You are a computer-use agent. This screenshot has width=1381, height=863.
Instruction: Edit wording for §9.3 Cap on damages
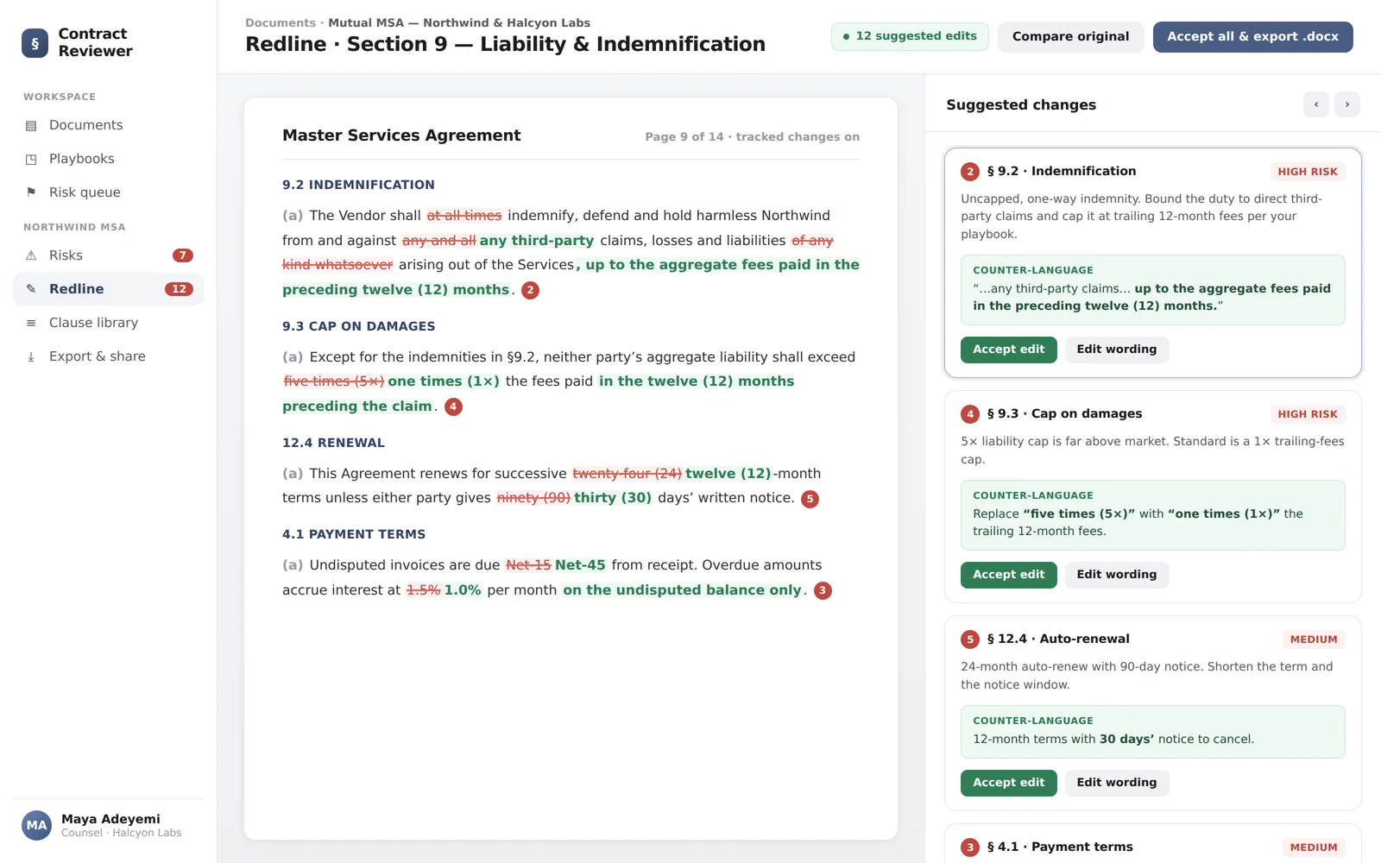[1116, 575]
